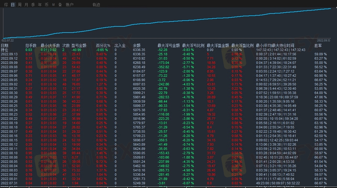Open the 周 weekly tab
The height and width of the screenshot is (188, 337).
20,5
